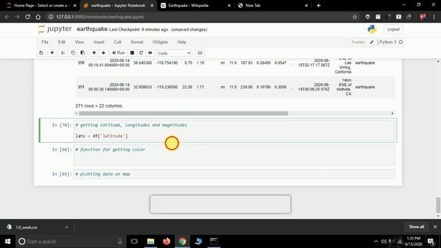Viewport: 441px width, 248px height.
Task: Open Task View on the taskbar
Action: click(x=134, y=241)
